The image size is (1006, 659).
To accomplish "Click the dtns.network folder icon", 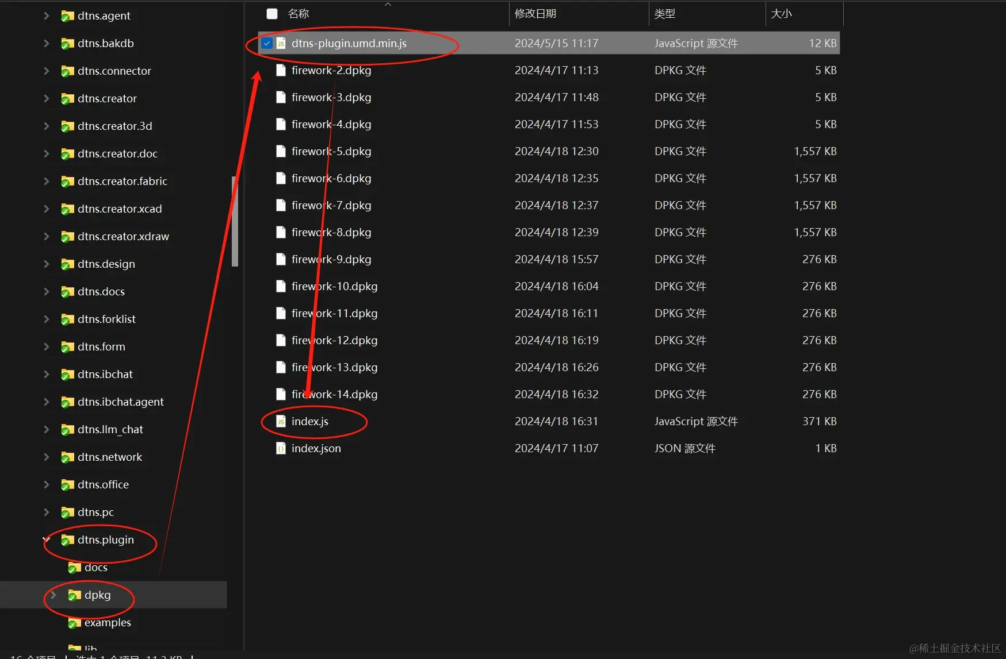I will coord(67,457).
